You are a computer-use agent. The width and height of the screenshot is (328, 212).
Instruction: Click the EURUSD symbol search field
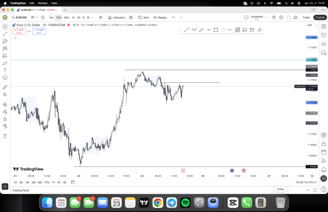pyautogui.click(x=20, y=18)
